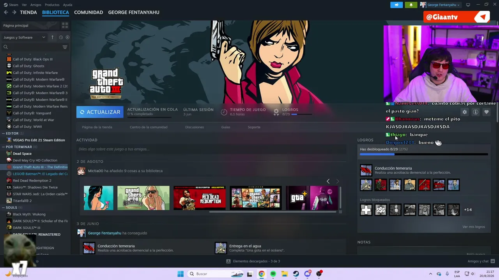The width and height of the screenshot is (499, 280).
Task: Click the achievements 8/29 progress bar
Action: coord(424,154)
